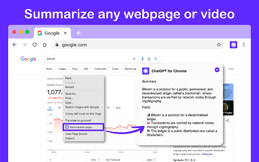Select the Chart filter chip

115,69
